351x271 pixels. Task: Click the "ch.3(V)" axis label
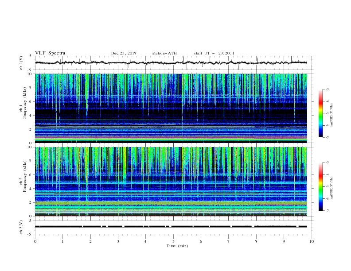click(x=21, y=227)
